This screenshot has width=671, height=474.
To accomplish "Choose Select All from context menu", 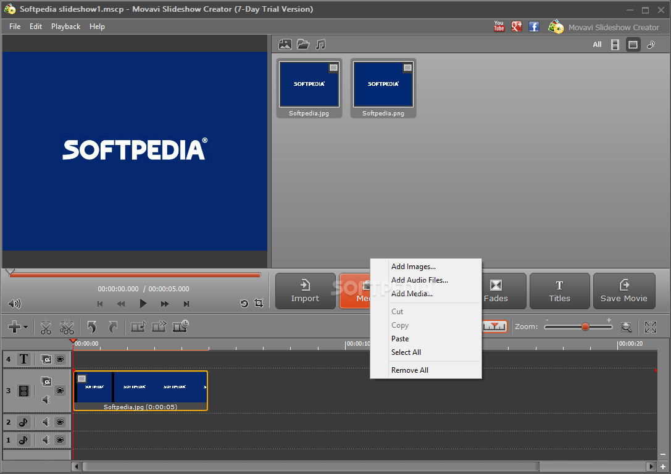I will pyautogui.click(x=426, y=352).
